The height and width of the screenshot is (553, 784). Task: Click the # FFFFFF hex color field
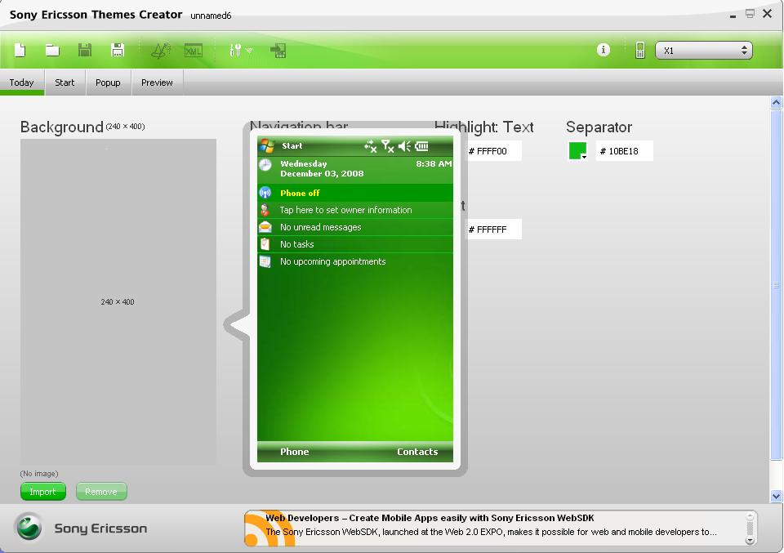tap(493, 230)
